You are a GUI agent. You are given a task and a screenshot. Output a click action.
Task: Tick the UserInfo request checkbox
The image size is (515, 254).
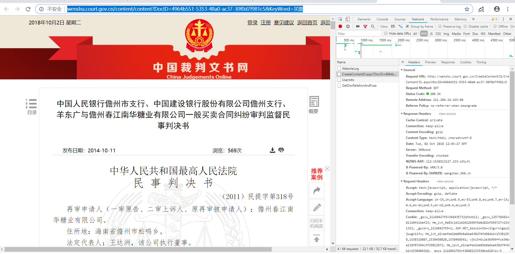click(339, 80)
